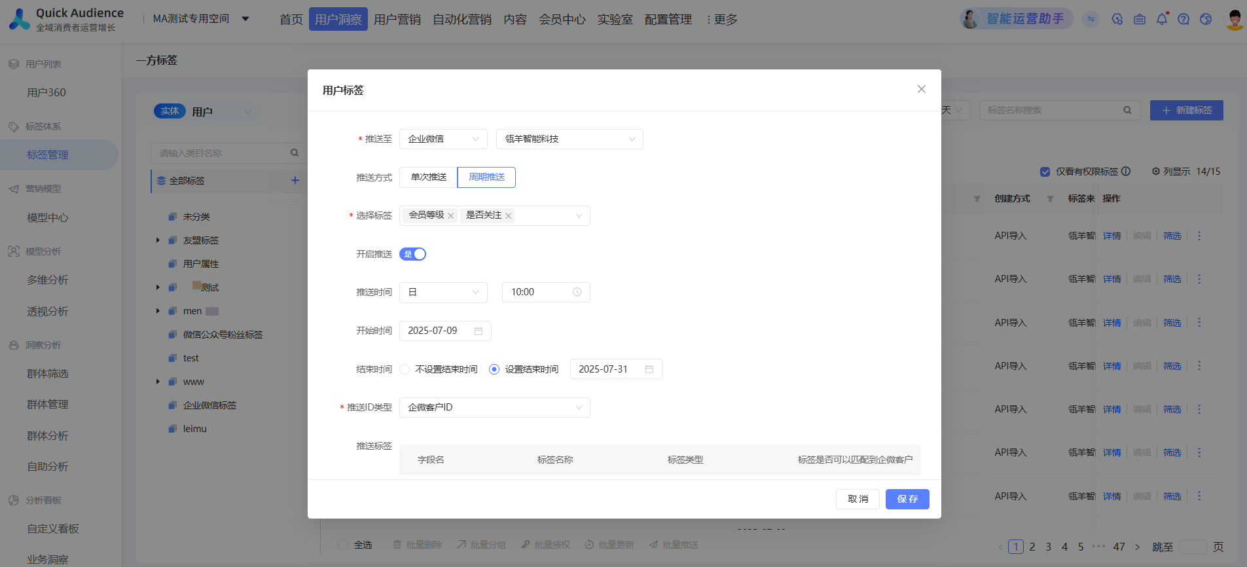Click the 取消 button
This screenshot has height=567, width=1247.
point(858,499)
